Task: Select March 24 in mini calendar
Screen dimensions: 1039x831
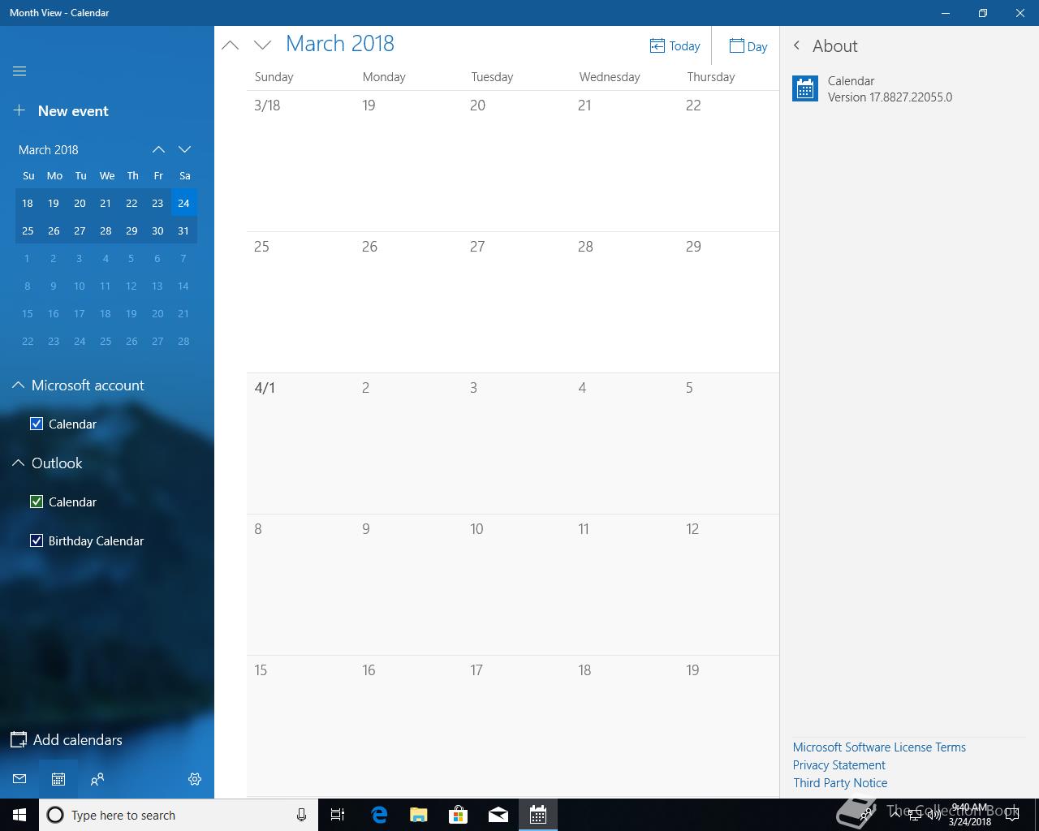Action: pos(183,203)
